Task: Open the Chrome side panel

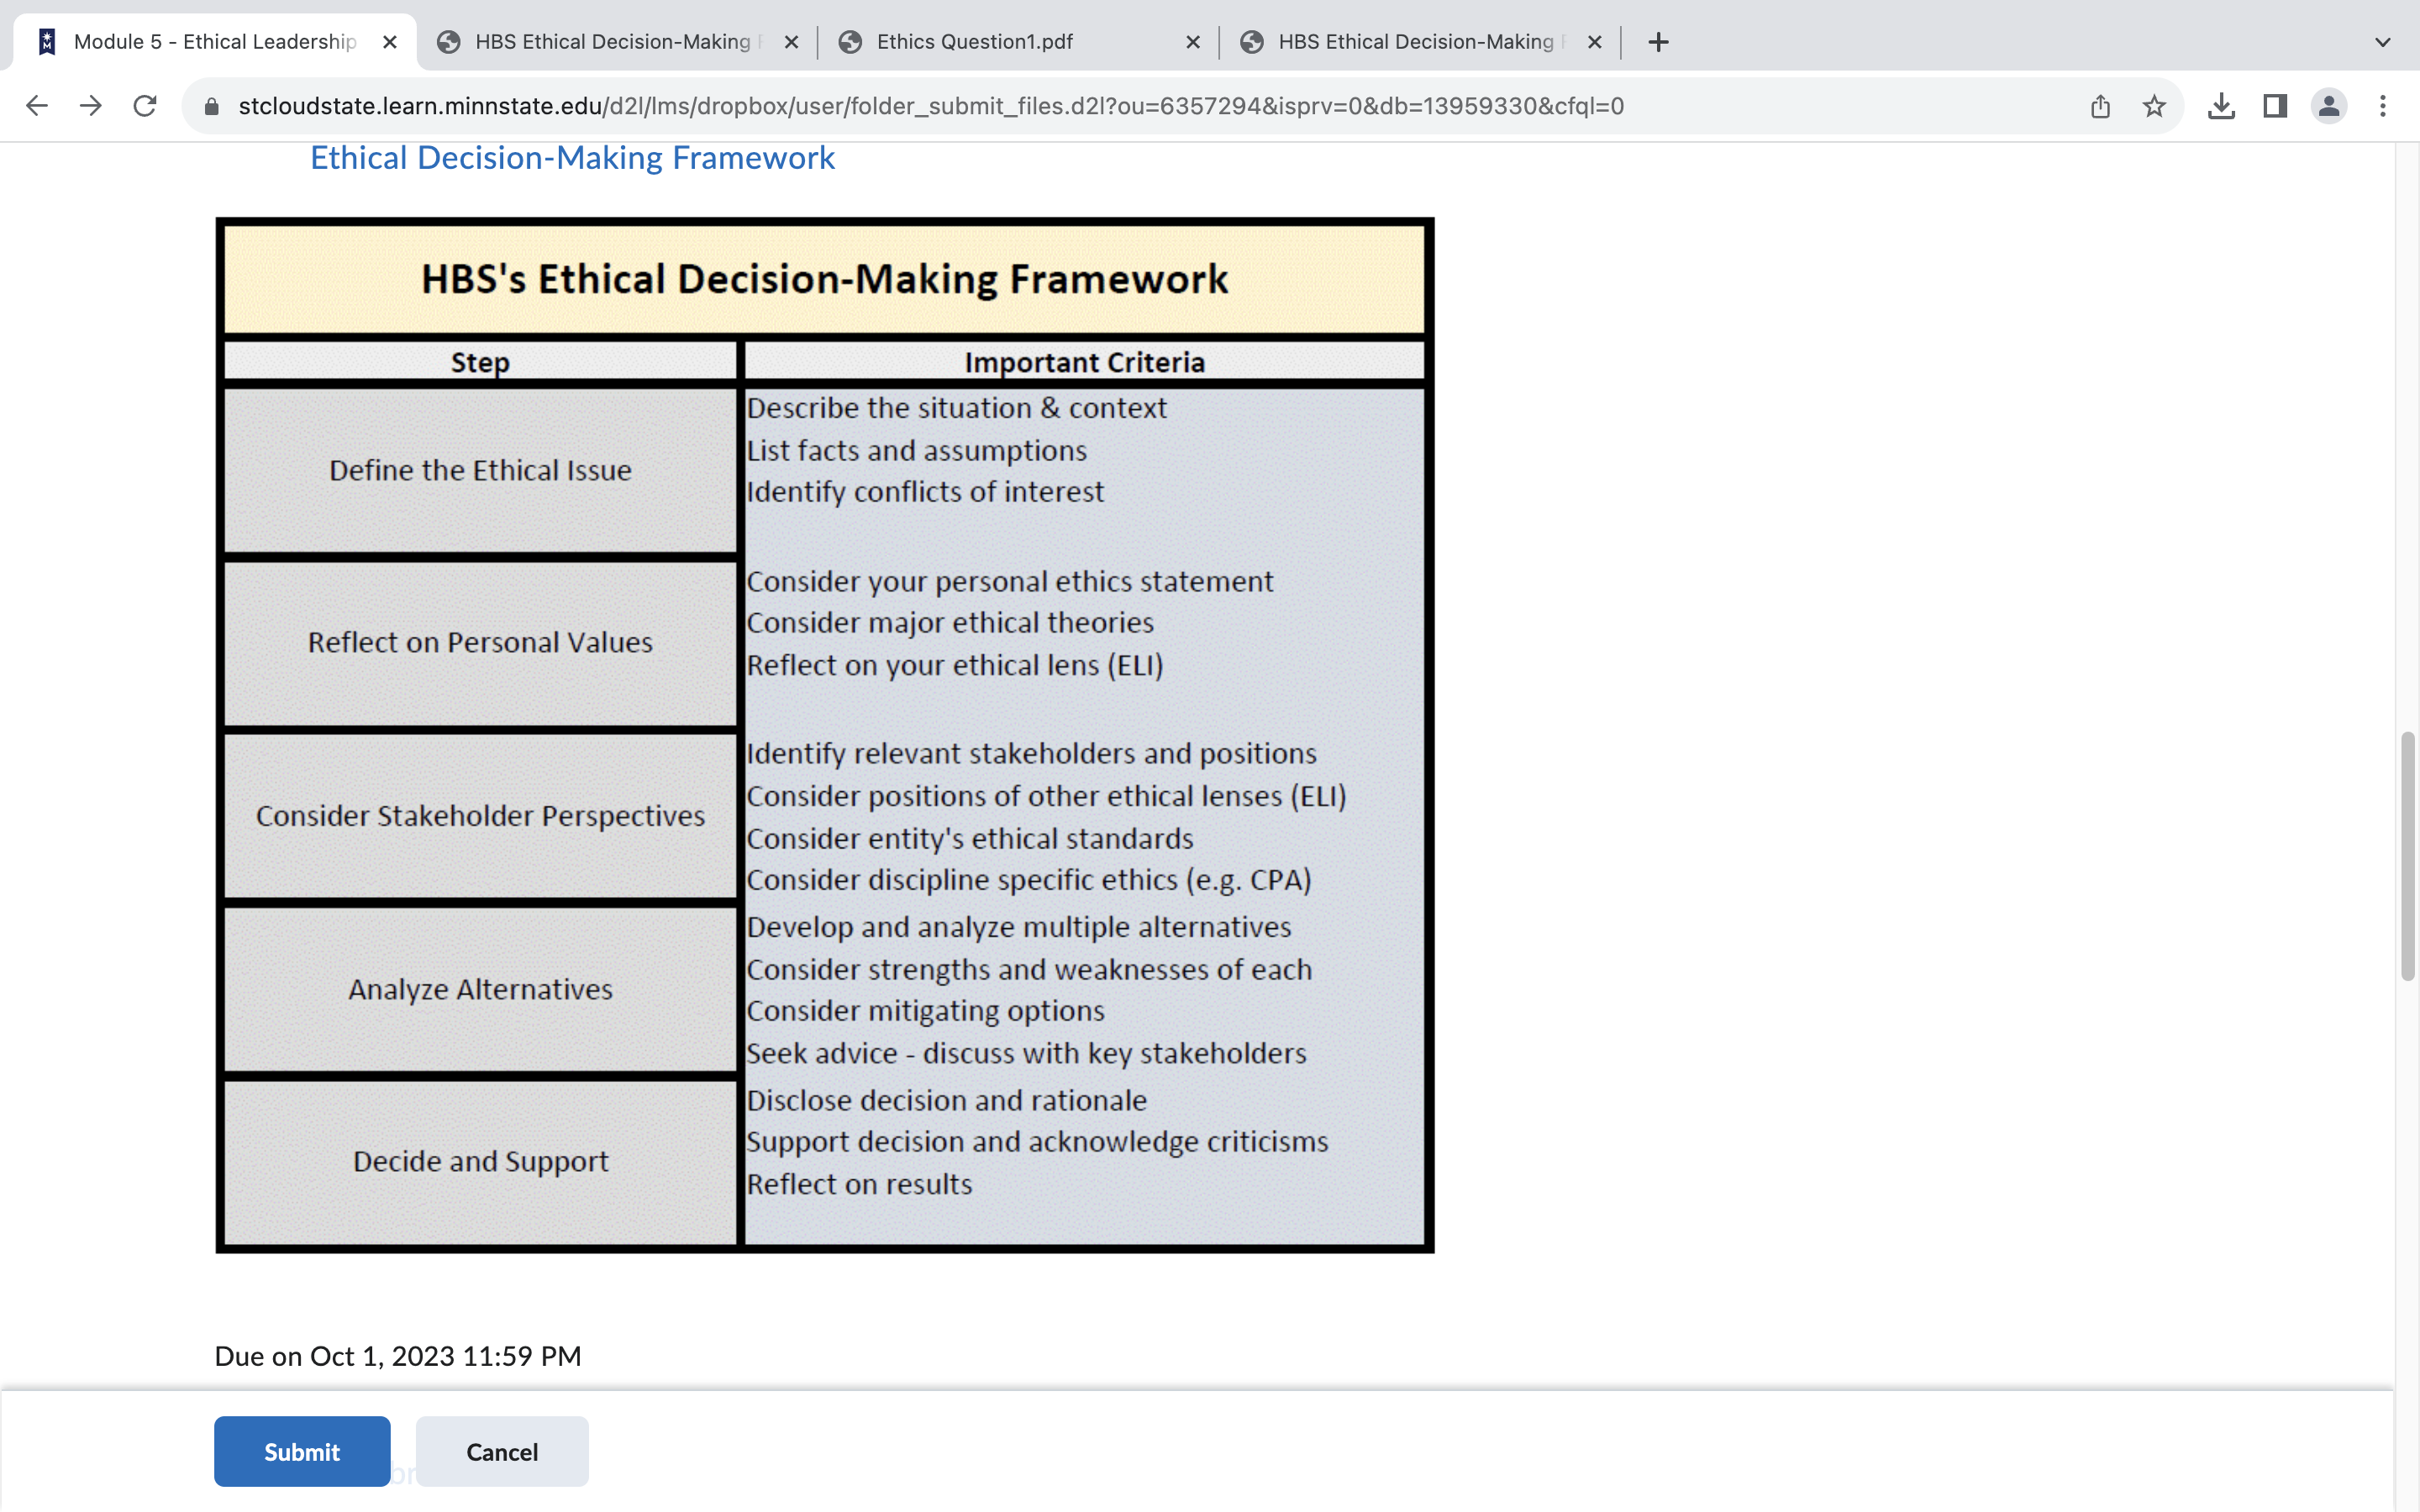Action: 2275,105
